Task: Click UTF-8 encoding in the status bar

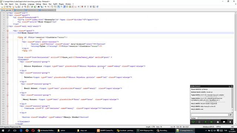Action: [x=219, y=127]
